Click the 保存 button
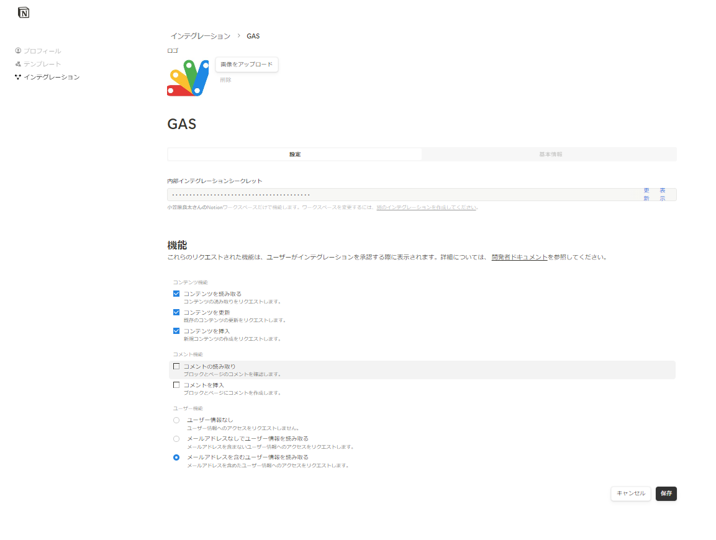Image resolution: width=716 pixels, height=540 pixels. pos(666,493)
